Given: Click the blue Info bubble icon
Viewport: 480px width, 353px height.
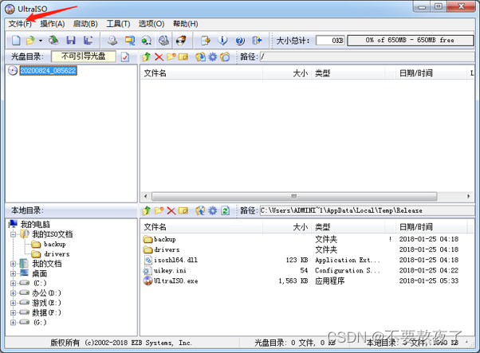Looking at the screenshot, I should 222,40.
